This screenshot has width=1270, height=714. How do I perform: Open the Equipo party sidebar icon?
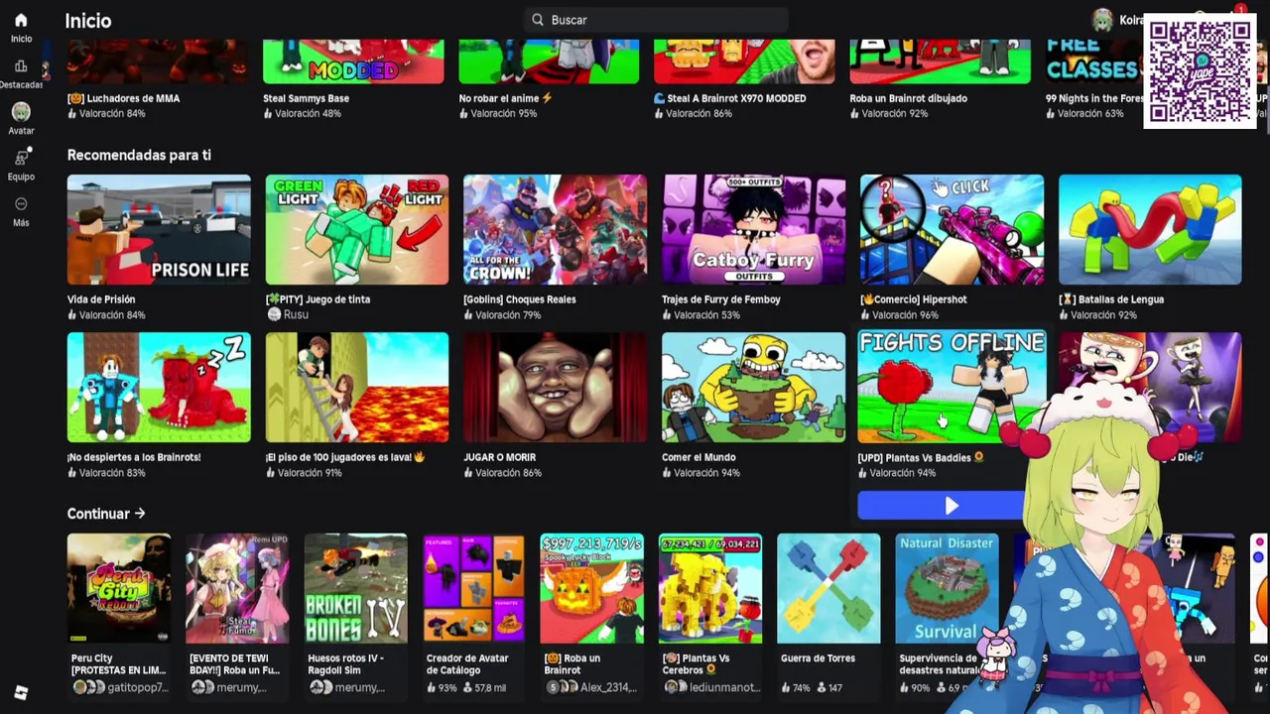pos(21,158)
